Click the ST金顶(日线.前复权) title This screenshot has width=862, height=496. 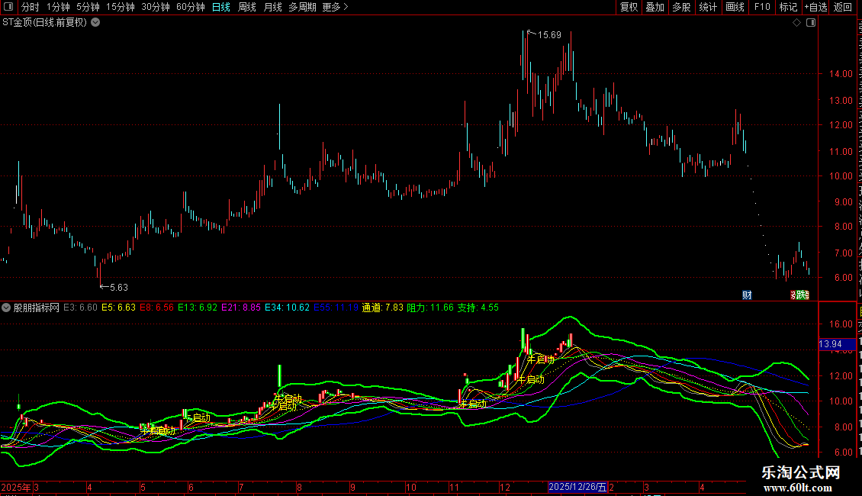(44, 23)
